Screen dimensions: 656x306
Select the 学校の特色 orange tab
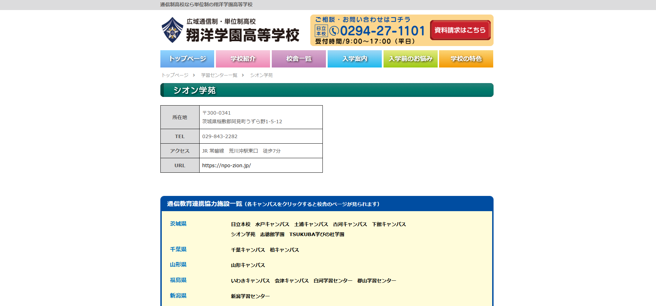(466, 59)
